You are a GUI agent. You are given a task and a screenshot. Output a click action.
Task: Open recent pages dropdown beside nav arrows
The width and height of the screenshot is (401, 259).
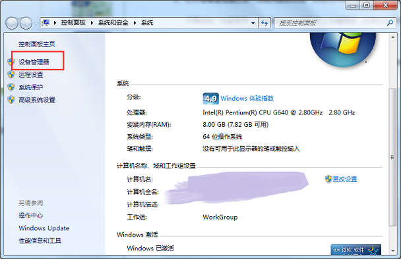(36, 24)
